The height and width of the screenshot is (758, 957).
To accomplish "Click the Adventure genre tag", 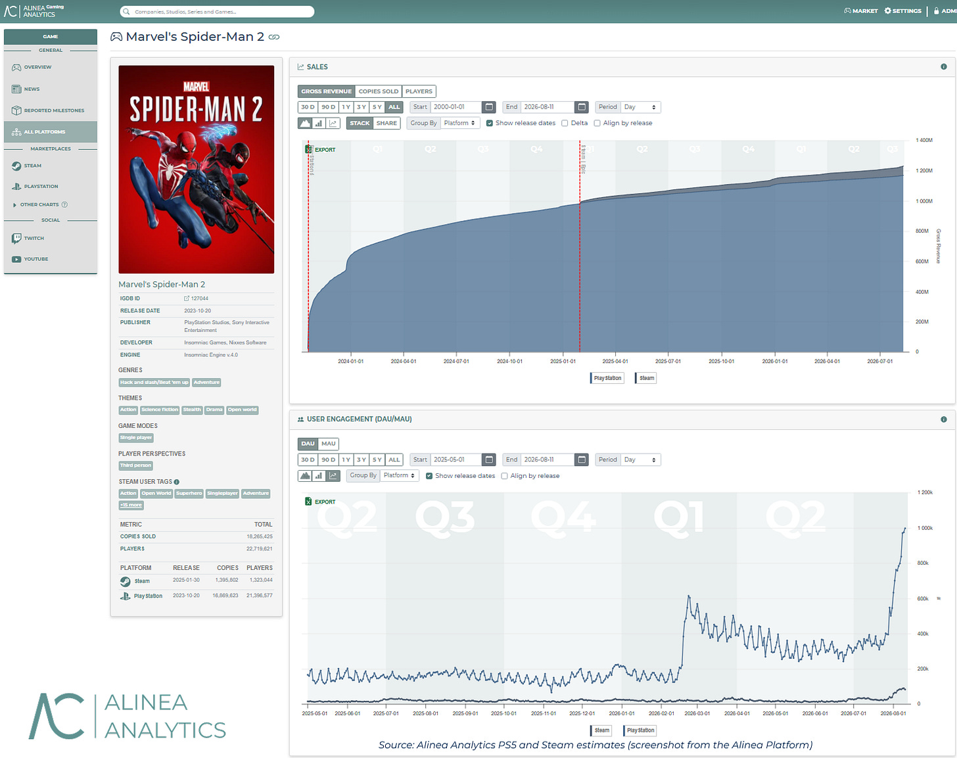I will click(206, 383).
